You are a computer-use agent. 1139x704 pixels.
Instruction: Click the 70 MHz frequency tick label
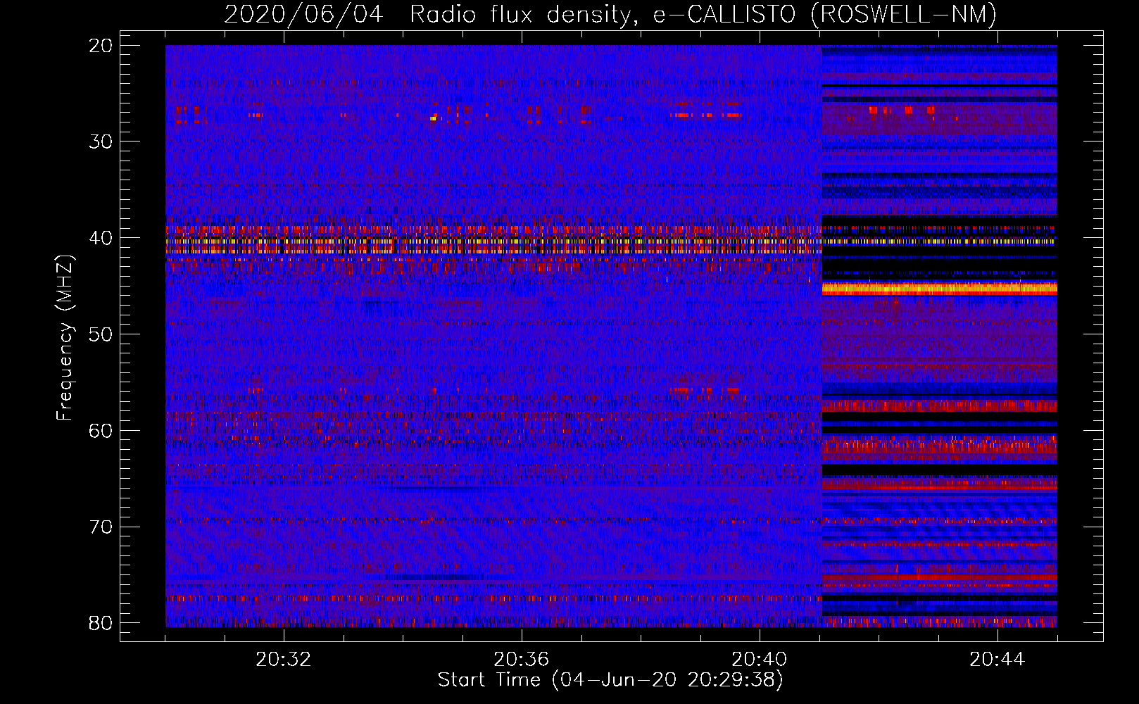(x=101, y=527)
